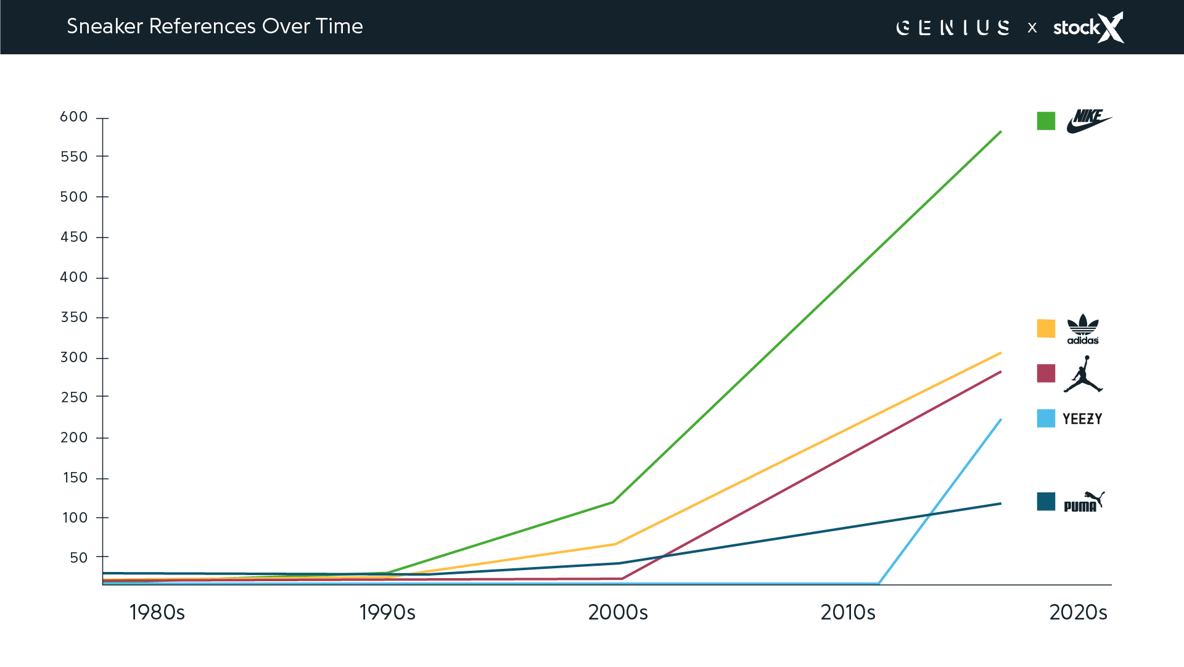Click the 1980s axis label

point(157,613)
